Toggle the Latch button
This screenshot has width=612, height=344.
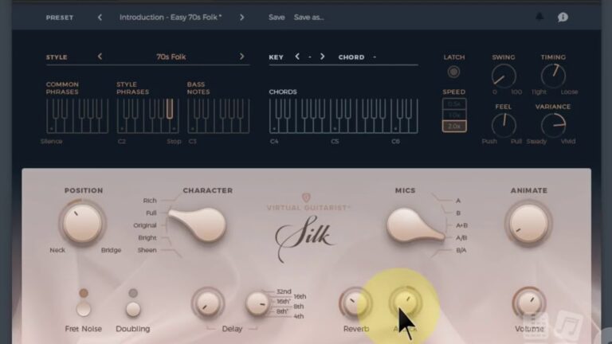[x=453, y=72]
